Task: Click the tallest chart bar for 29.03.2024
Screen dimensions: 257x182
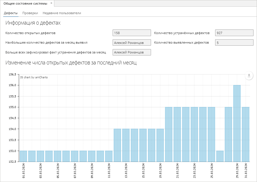Action: click(x=237, y=123)
